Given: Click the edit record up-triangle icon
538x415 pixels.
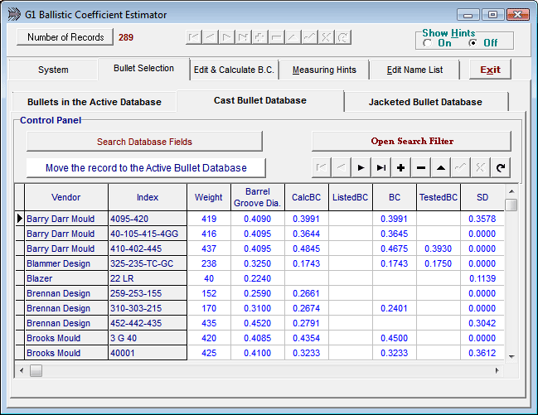Looking at the screenshot, I should click(441, 167).
